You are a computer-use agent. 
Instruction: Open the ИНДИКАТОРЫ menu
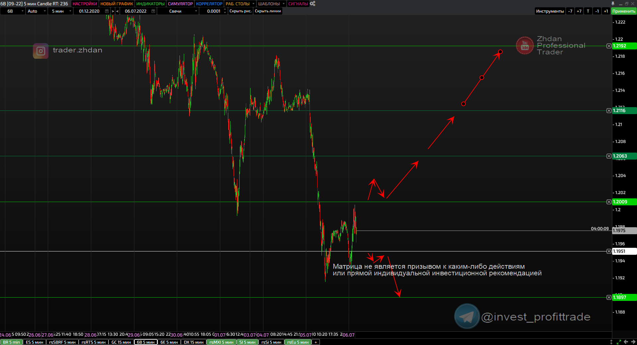[x=150, y=4]
